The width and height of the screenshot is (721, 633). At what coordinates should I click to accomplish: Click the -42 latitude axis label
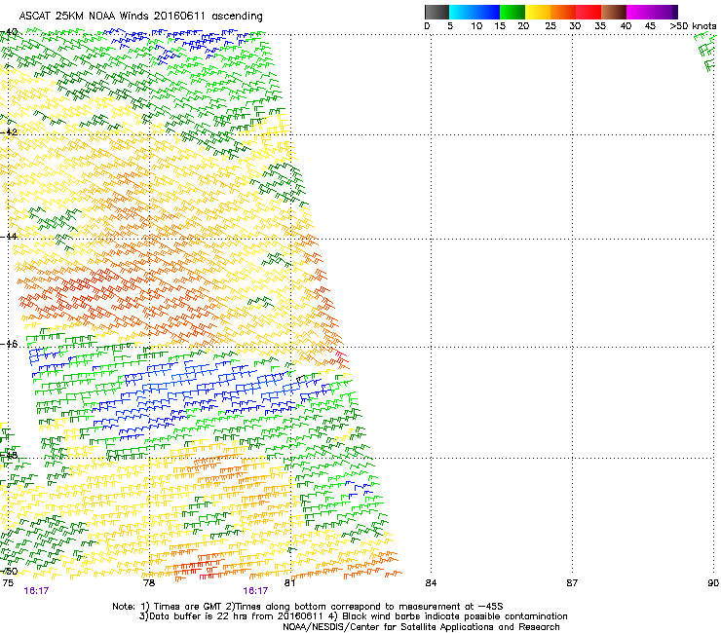pyautogui.click(x=9, y=132)
